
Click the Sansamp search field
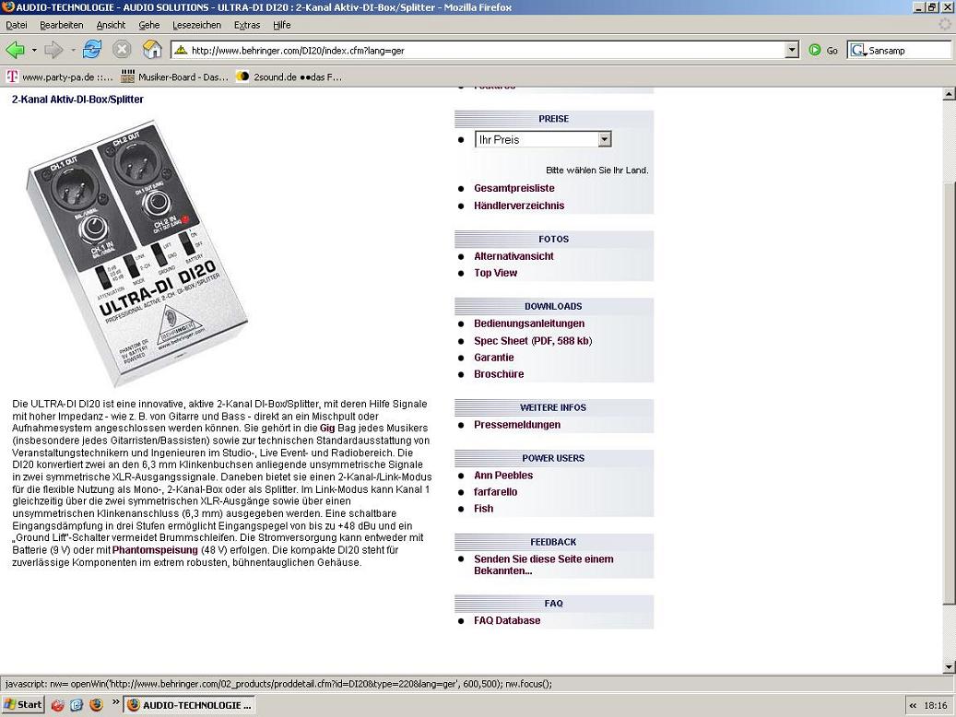[x=908, y=50]
